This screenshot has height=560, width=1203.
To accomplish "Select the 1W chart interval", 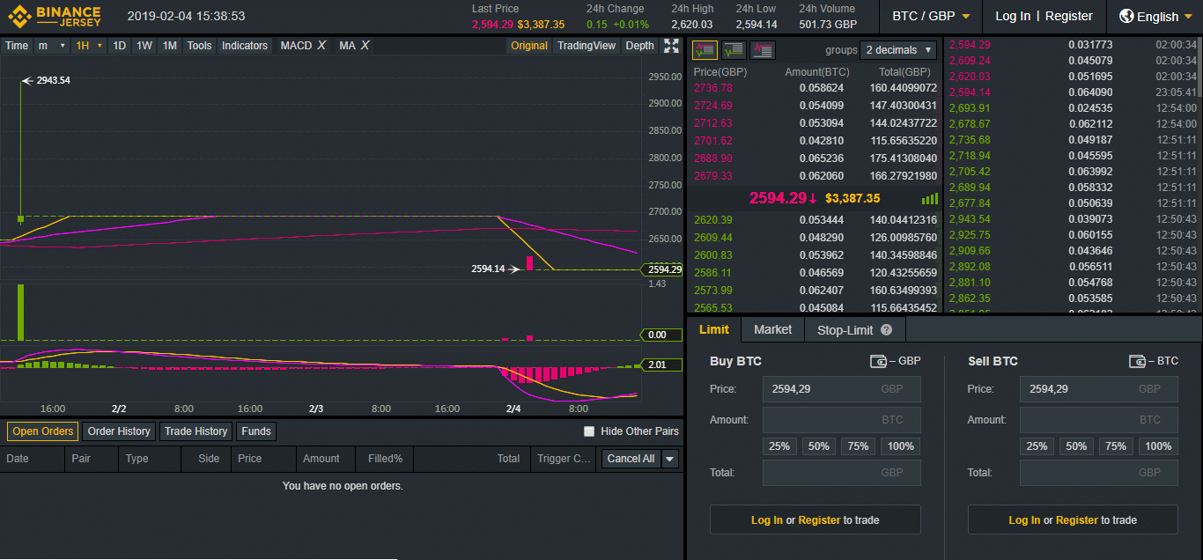I will (144, 46).
